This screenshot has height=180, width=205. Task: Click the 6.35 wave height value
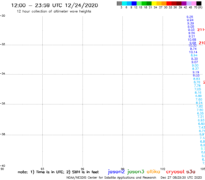[x=200, y=114]
